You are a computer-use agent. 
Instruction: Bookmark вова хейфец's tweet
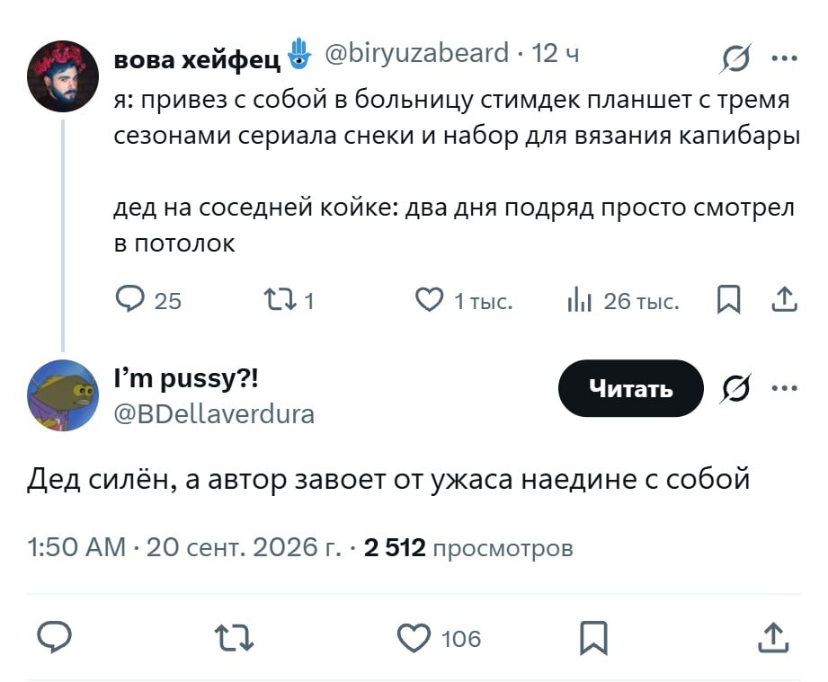(x=729, y=300)
